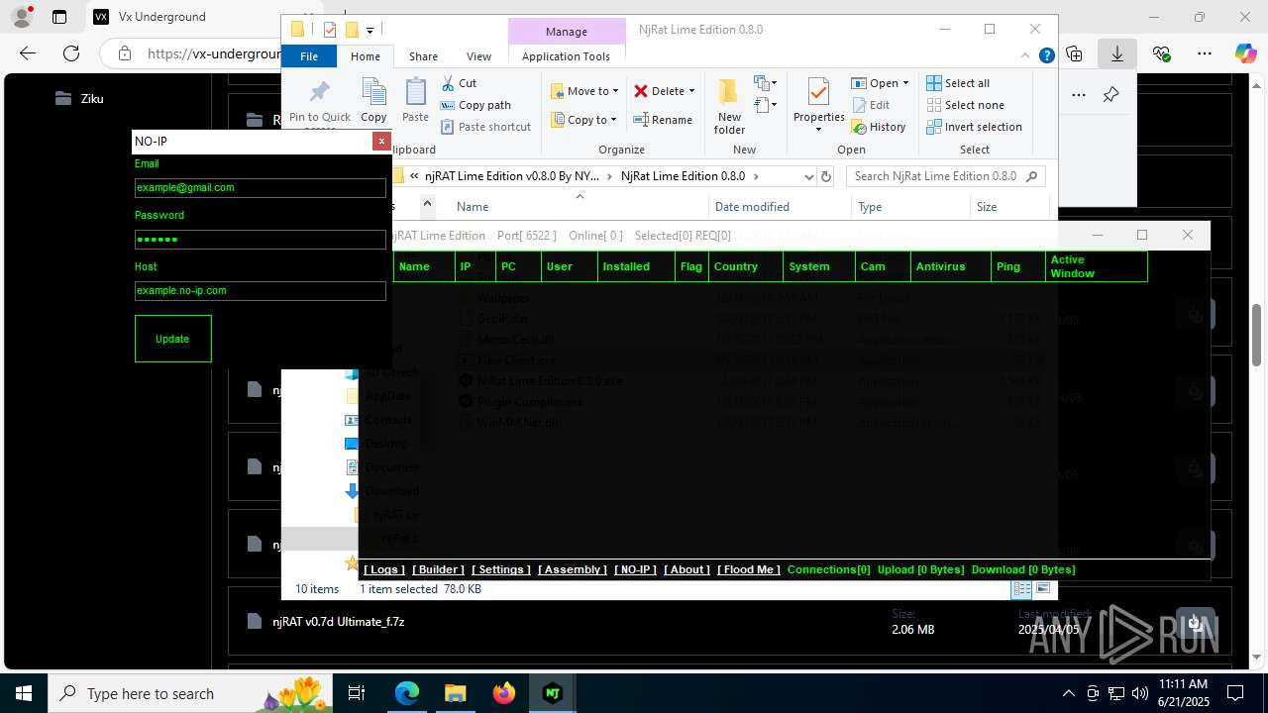
Task: Switch to the Home ribbon tab
Action: (366, 56)
